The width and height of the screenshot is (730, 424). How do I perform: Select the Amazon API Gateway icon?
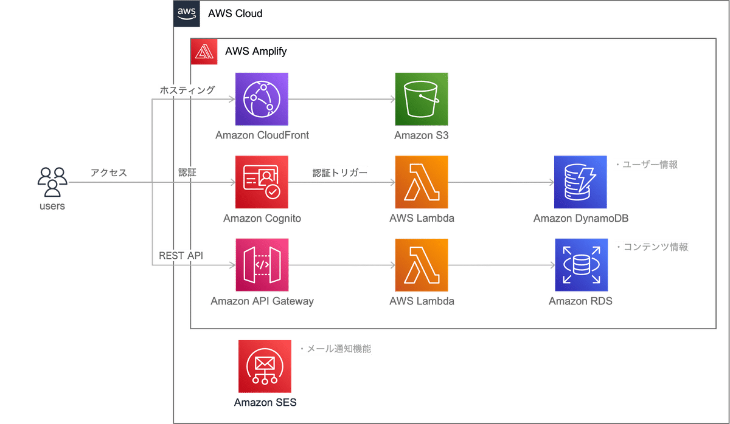(262, 265)
